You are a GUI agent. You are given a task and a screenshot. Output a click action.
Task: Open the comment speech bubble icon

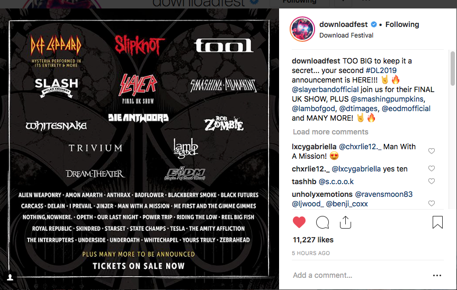click(322, 222)
